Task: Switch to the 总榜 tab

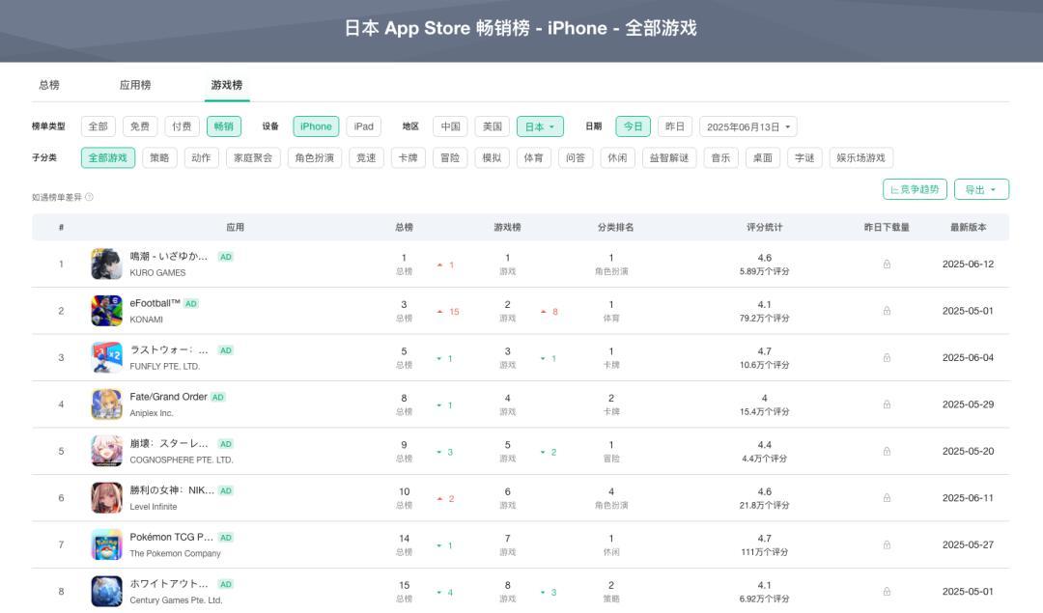Action: tap(49, 85)
